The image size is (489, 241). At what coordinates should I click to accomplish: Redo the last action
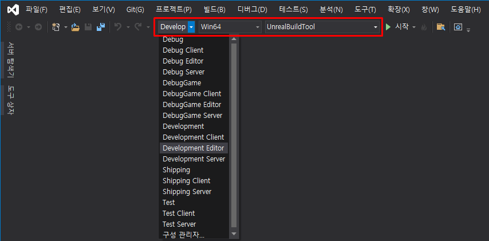point(138,27)
